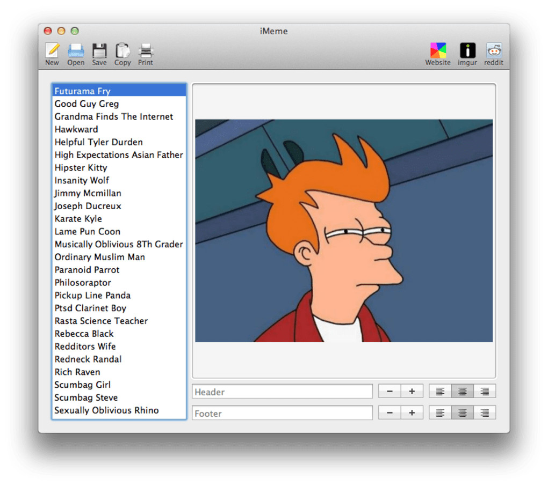Pick the Hawkward meme template
Image resolution: width=548 pixels, height=486 pixels.
[119, 129]
